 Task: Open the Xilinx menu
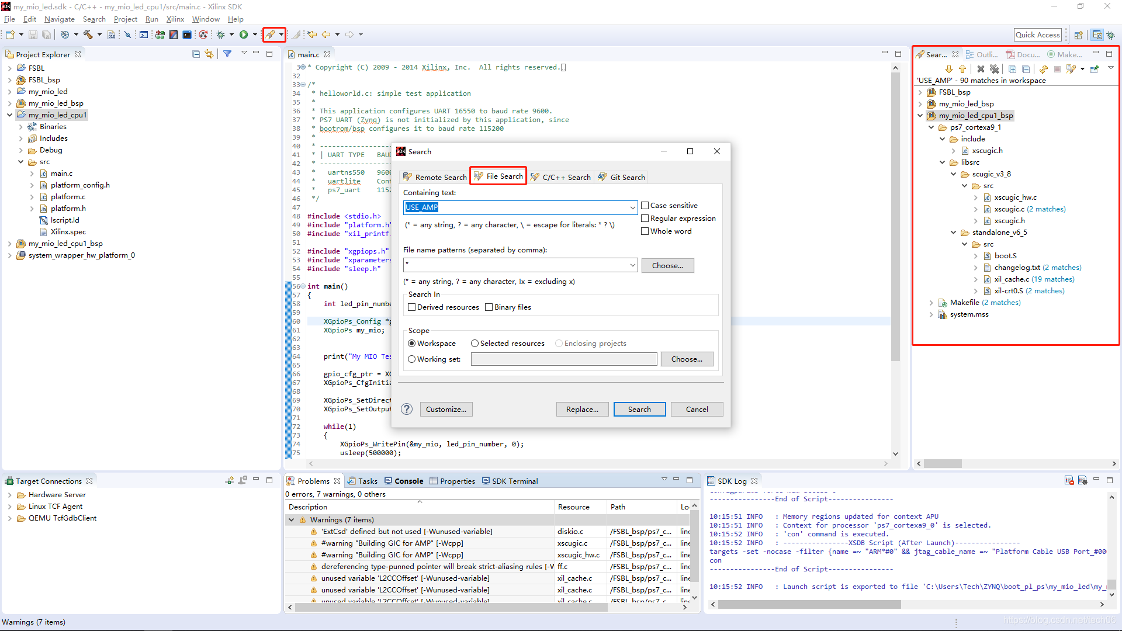click(175, 19)
